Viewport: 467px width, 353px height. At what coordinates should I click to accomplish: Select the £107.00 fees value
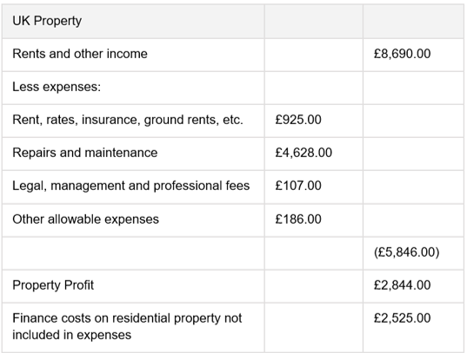(298, 186)
